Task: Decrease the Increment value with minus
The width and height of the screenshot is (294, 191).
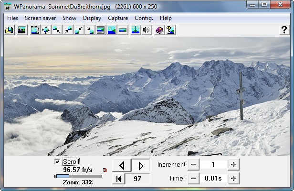Action: [x=193, y=165]
